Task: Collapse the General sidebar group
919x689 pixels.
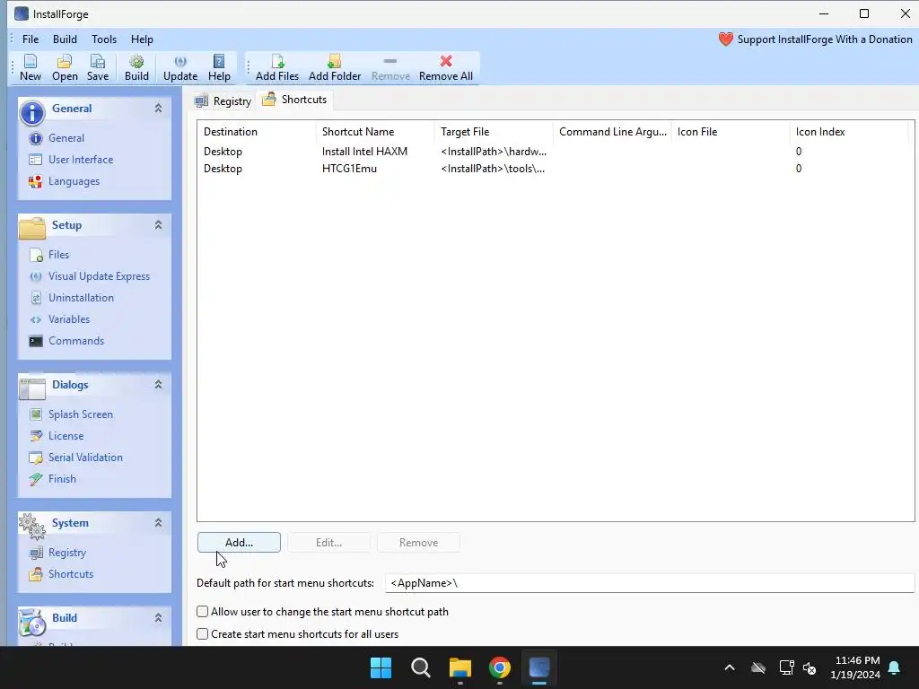Action: [158, 109]
